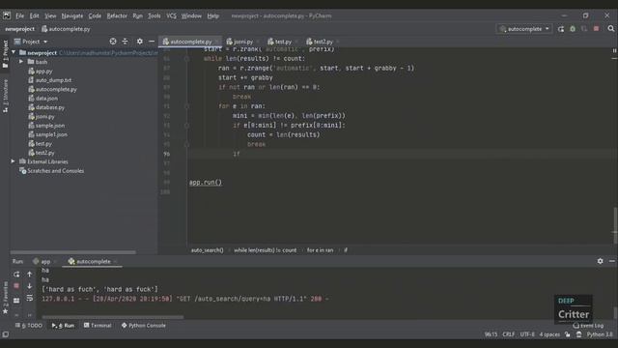Open the Window menu
The image size is (618, 348).
coord(191,15)
